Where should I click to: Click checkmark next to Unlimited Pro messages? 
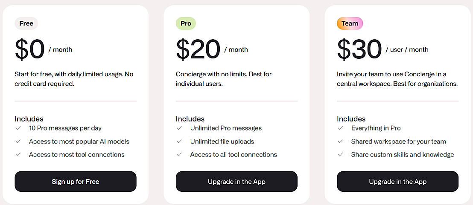point(179,128)
